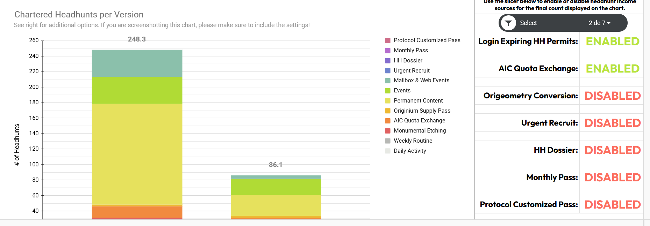
Task: Click DISABLED status for Monthly Pass
Action: (613, 178)
